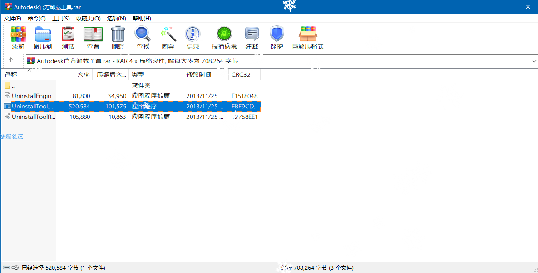
Task: Click CRC value F1518048
Action: coord(245,96)
